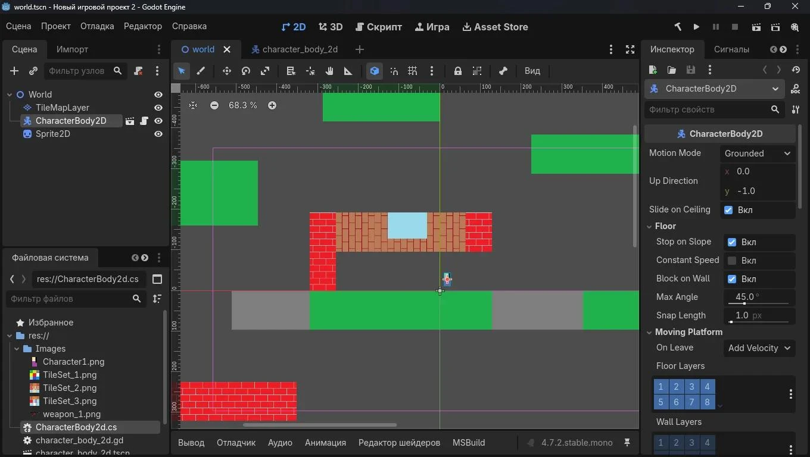
Task: Activate the Pan mode hand tool
Action: [x=329, y=71]
